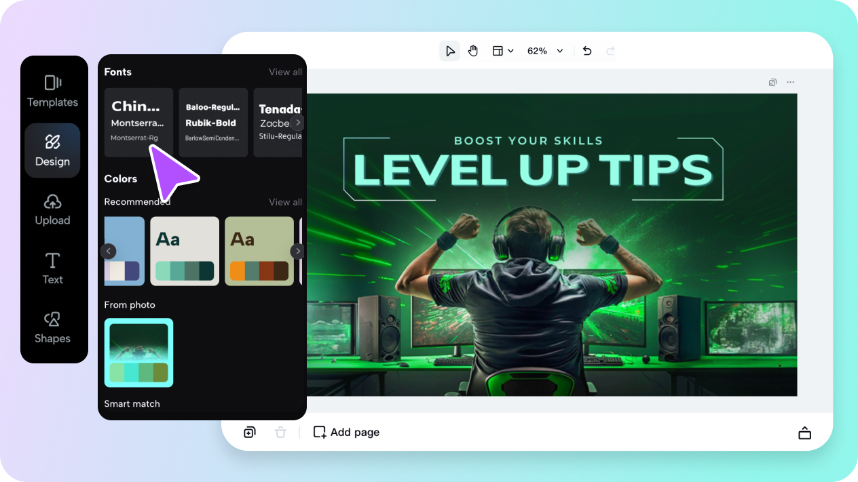This screenshot has height=482, width=858.
Task: Click the Colors section heading
Action: click(121, 179)
